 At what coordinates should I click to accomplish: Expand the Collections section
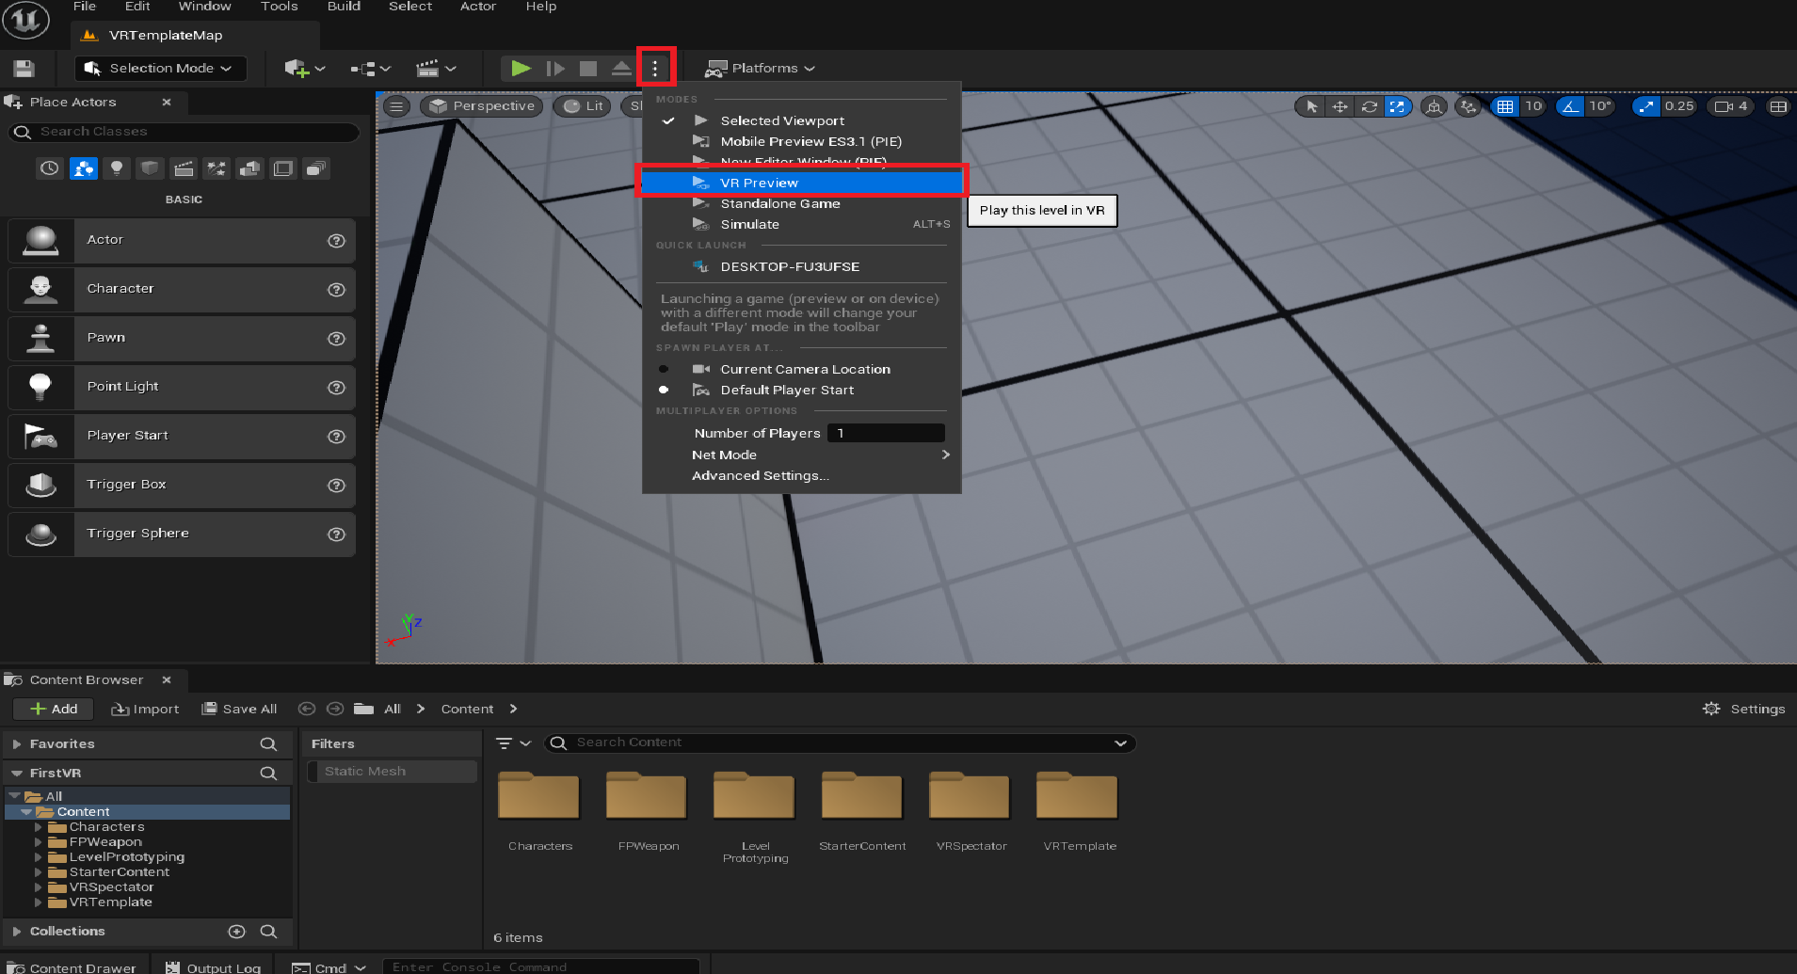pyautogui.click(x=16, y=931)
